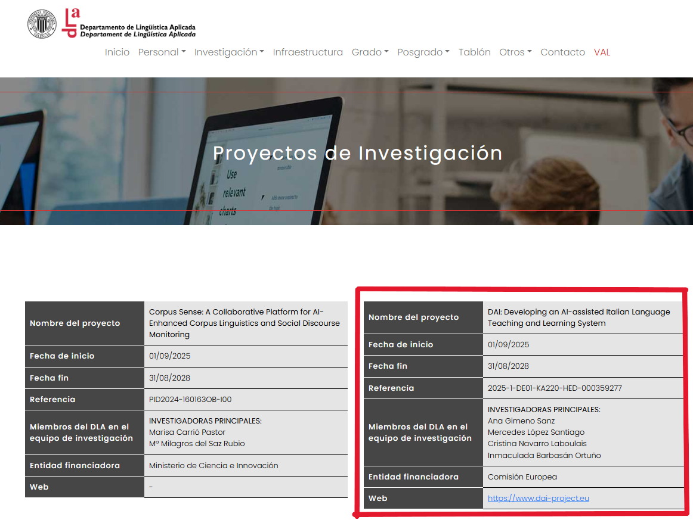Click the PID2024-160163OB-I00 reference value

tap(190, 400)
